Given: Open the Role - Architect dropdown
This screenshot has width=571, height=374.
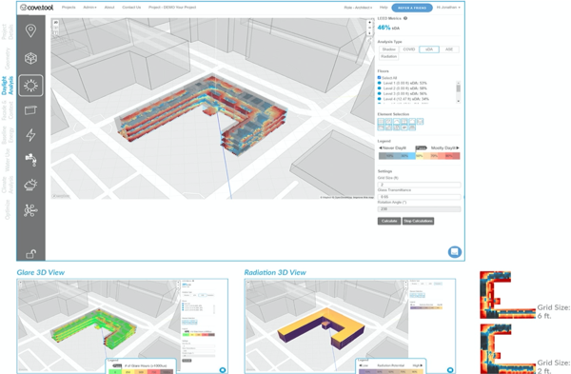Looking at the screenshot, I should click(358, 8).
